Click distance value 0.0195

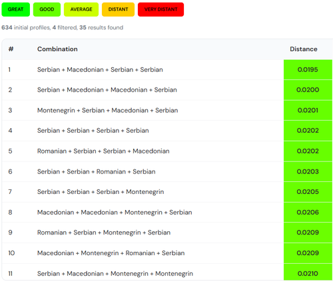(x=308, y=70)
